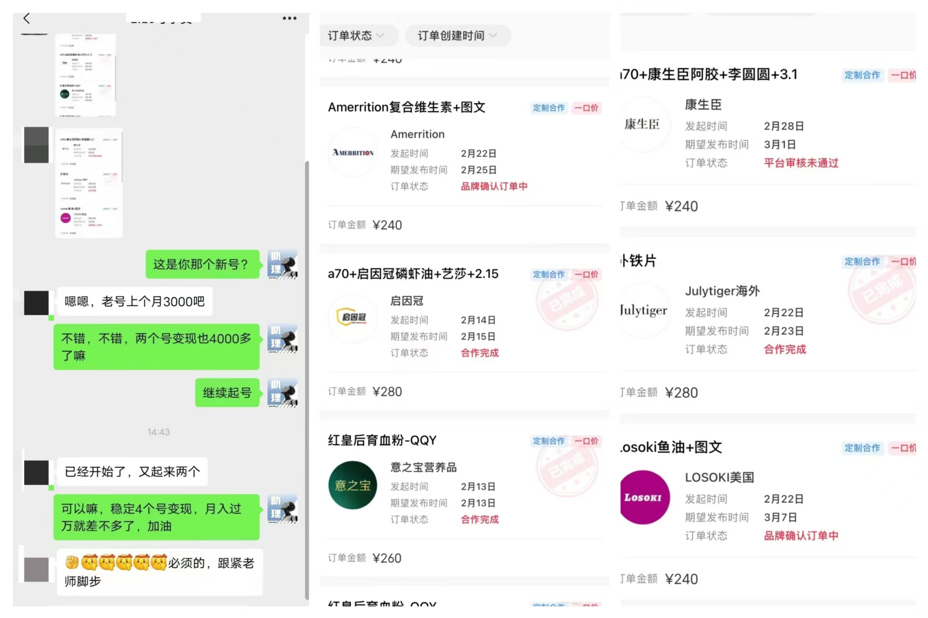Click avatar next to 已经开始了，又起来两个

click(x=36, y=473)
